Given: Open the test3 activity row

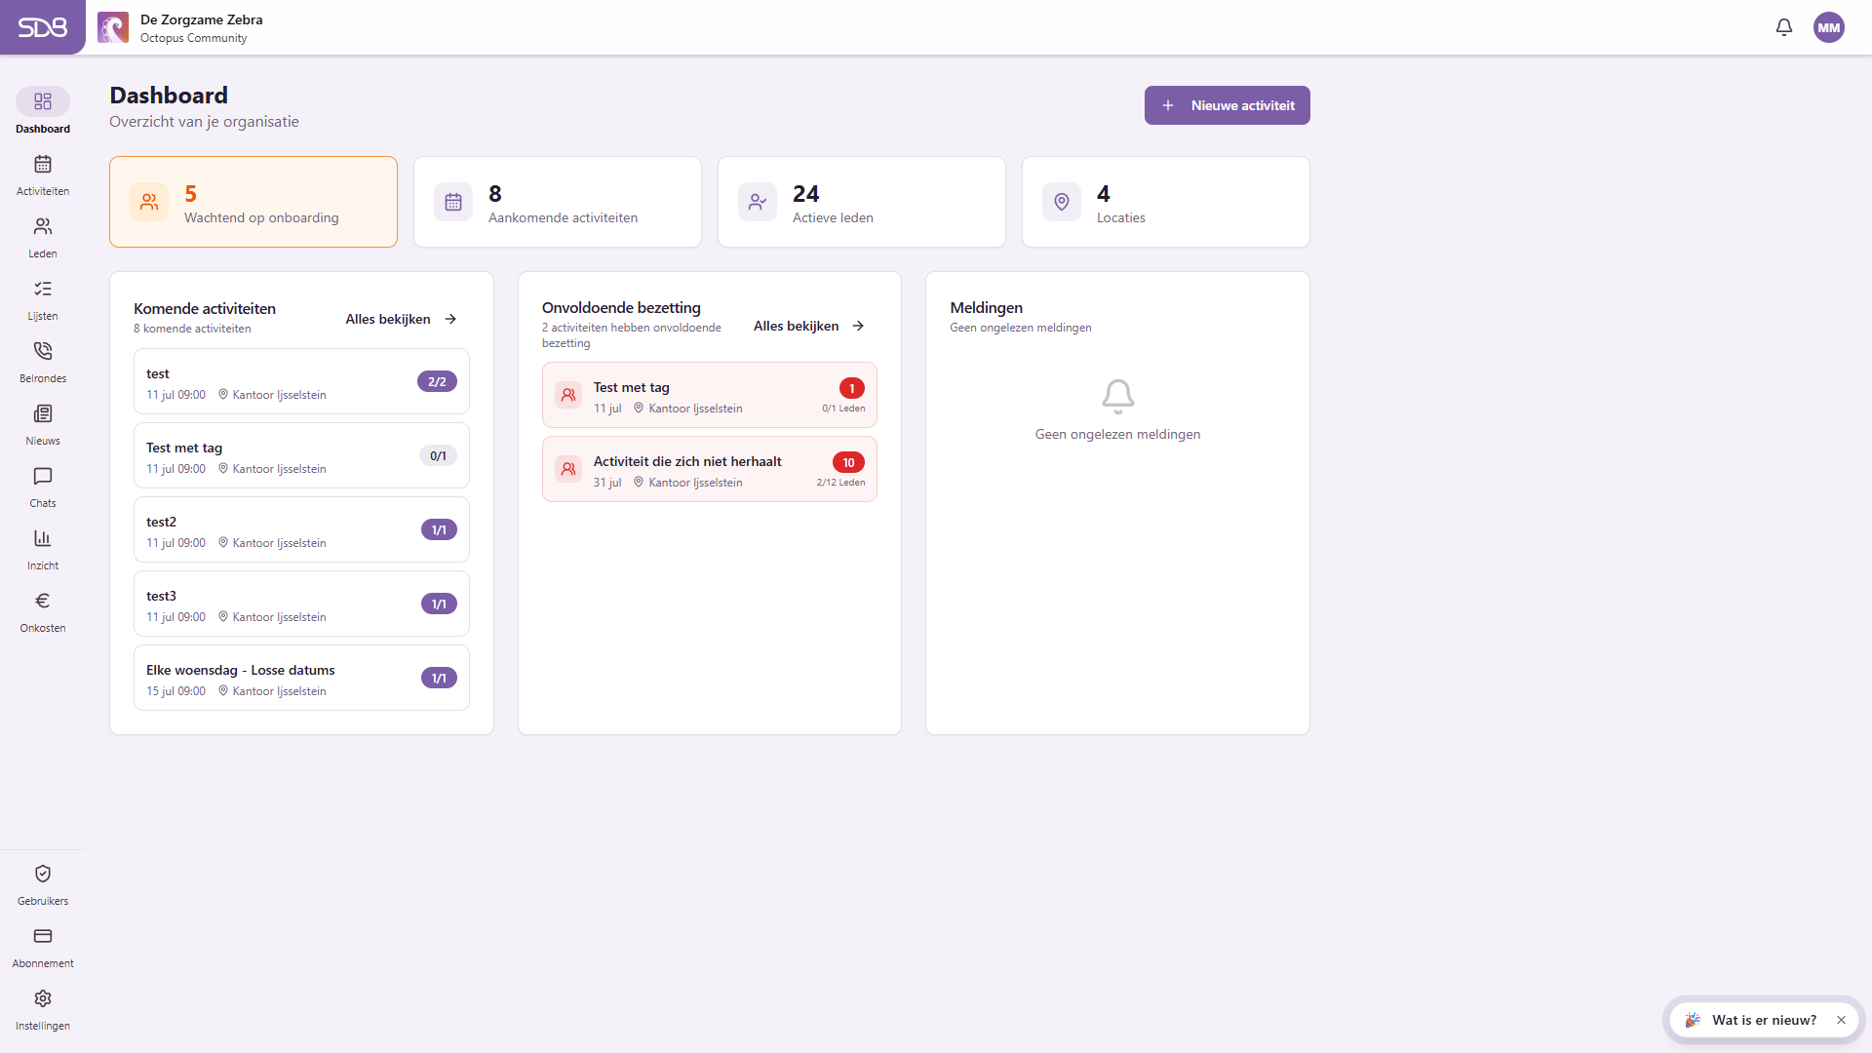Looking at the screenshot, I should click(301, 604).
